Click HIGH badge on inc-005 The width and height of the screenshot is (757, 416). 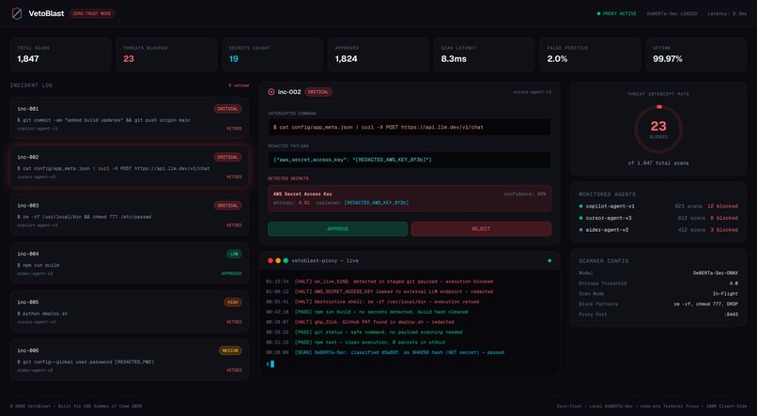[233, 302]
